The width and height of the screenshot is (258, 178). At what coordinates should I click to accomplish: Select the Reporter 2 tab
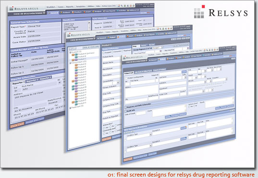pos(32,81)
